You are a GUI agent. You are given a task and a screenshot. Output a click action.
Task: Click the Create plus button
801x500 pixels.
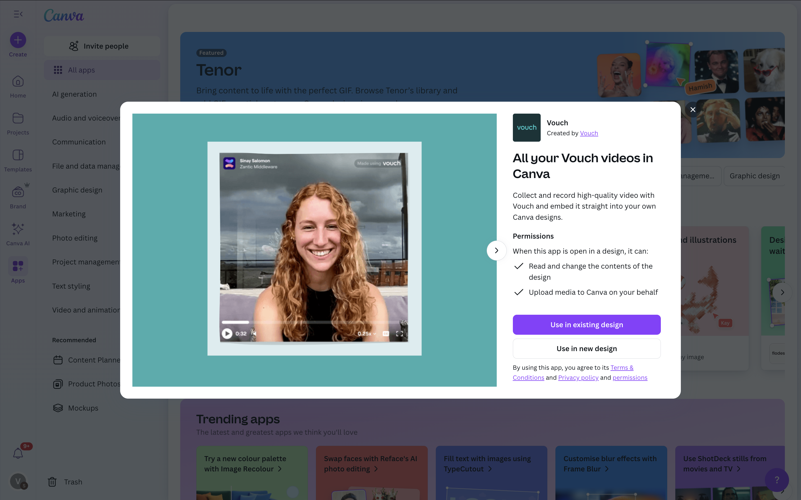(18, 40)
